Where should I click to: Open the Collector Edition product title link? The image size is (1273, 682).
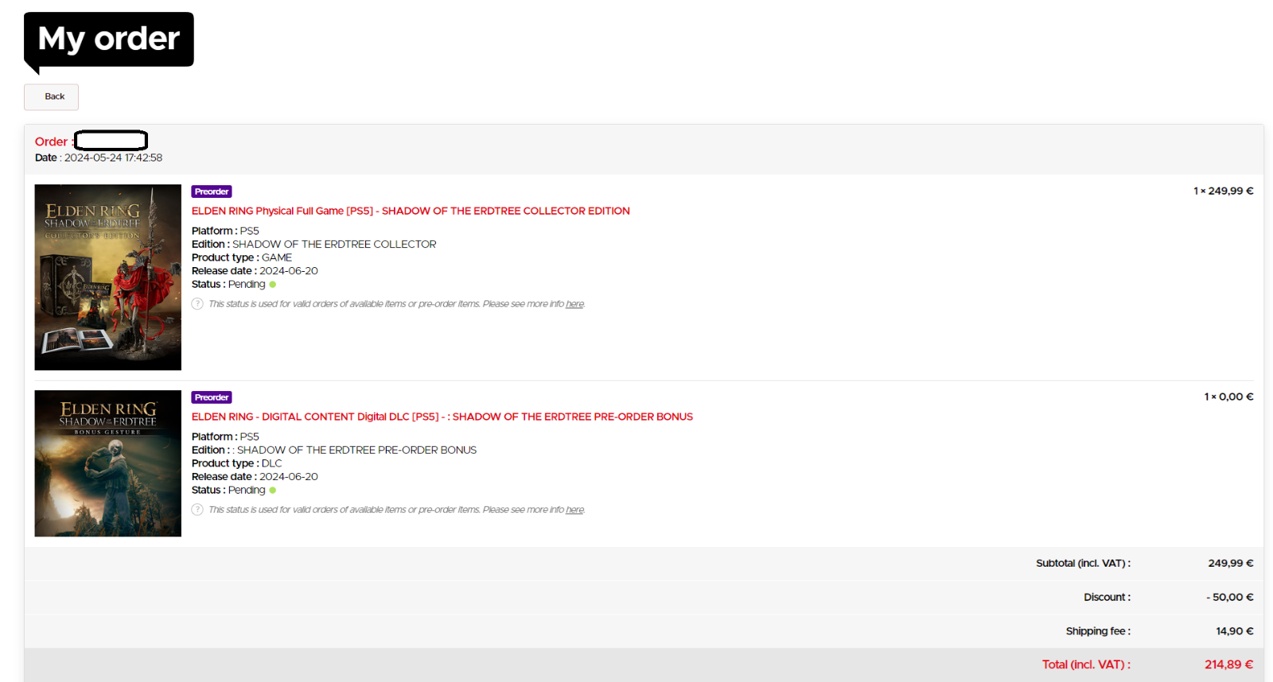point(411,211)
